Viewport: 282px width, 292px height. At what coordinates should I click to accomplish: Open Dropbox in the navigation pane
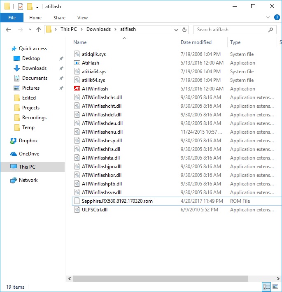click(28, 141)
